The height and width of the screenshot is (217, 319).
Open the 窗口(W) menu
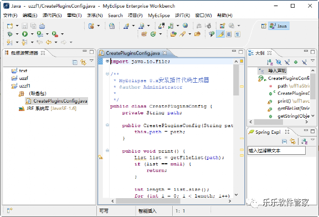(203, 16)
